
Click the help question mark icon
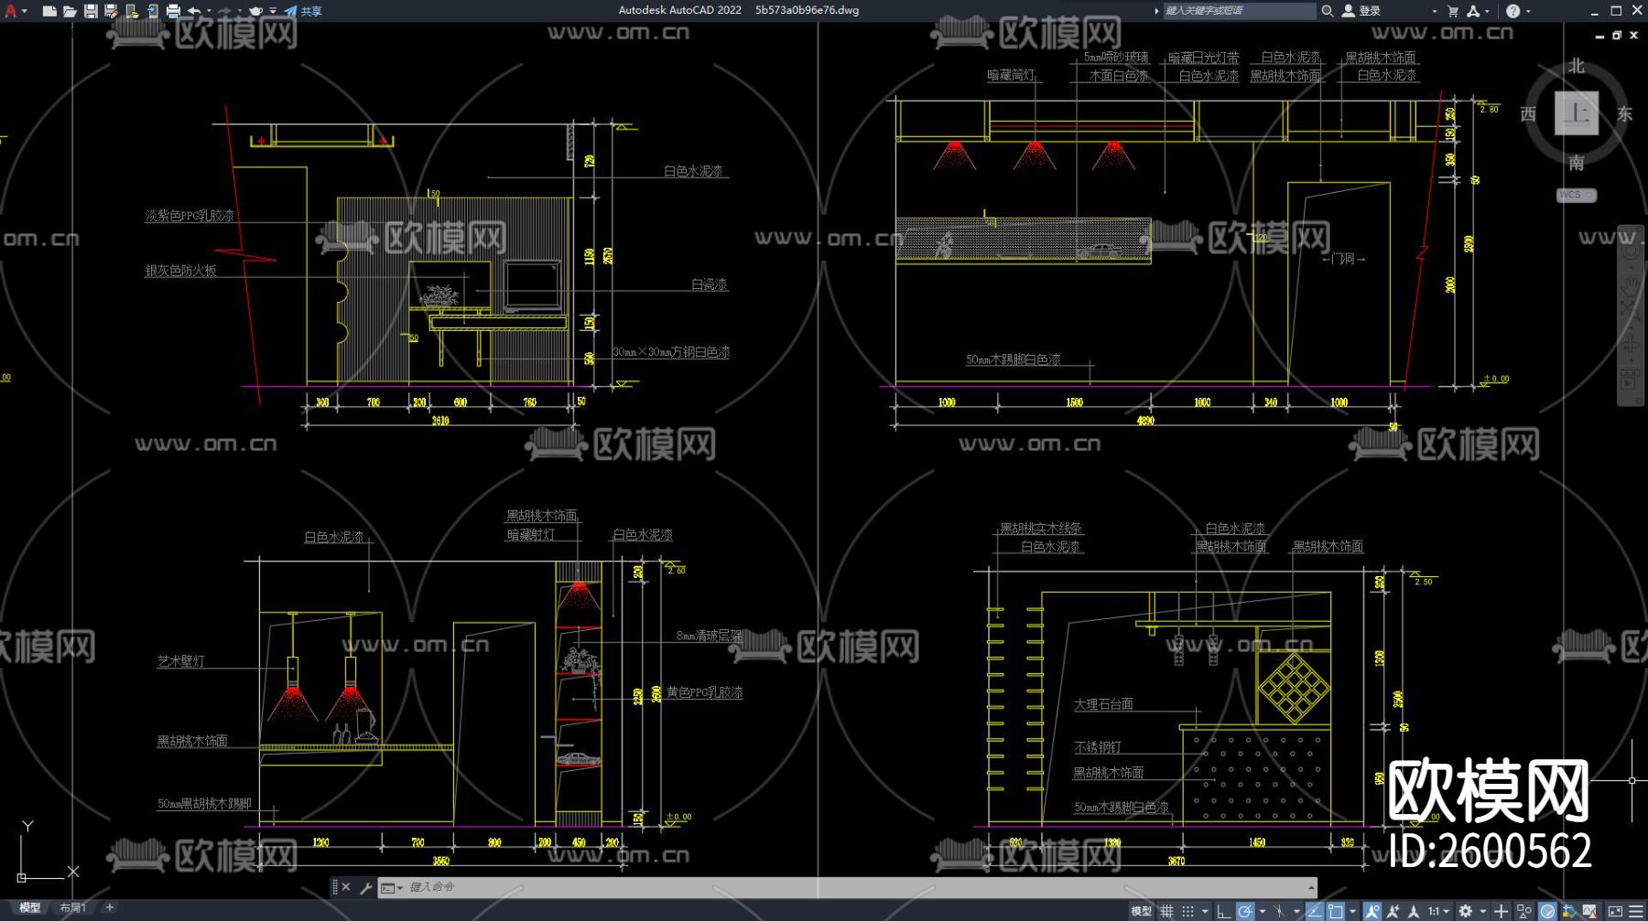pyautogui.click(x=1512, y=11)
